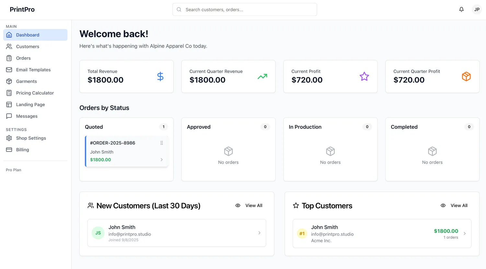Click the Current Profit star icon
The height and width of the screenshot is (269, 486).
[x=364, y=76]
